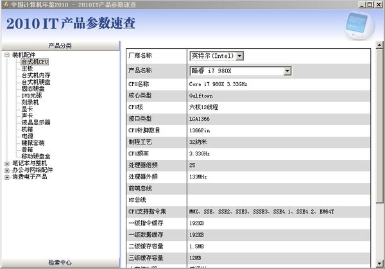The image size is (385, 269).
Task: Maximize the window
Action: [x=370, y=4]
